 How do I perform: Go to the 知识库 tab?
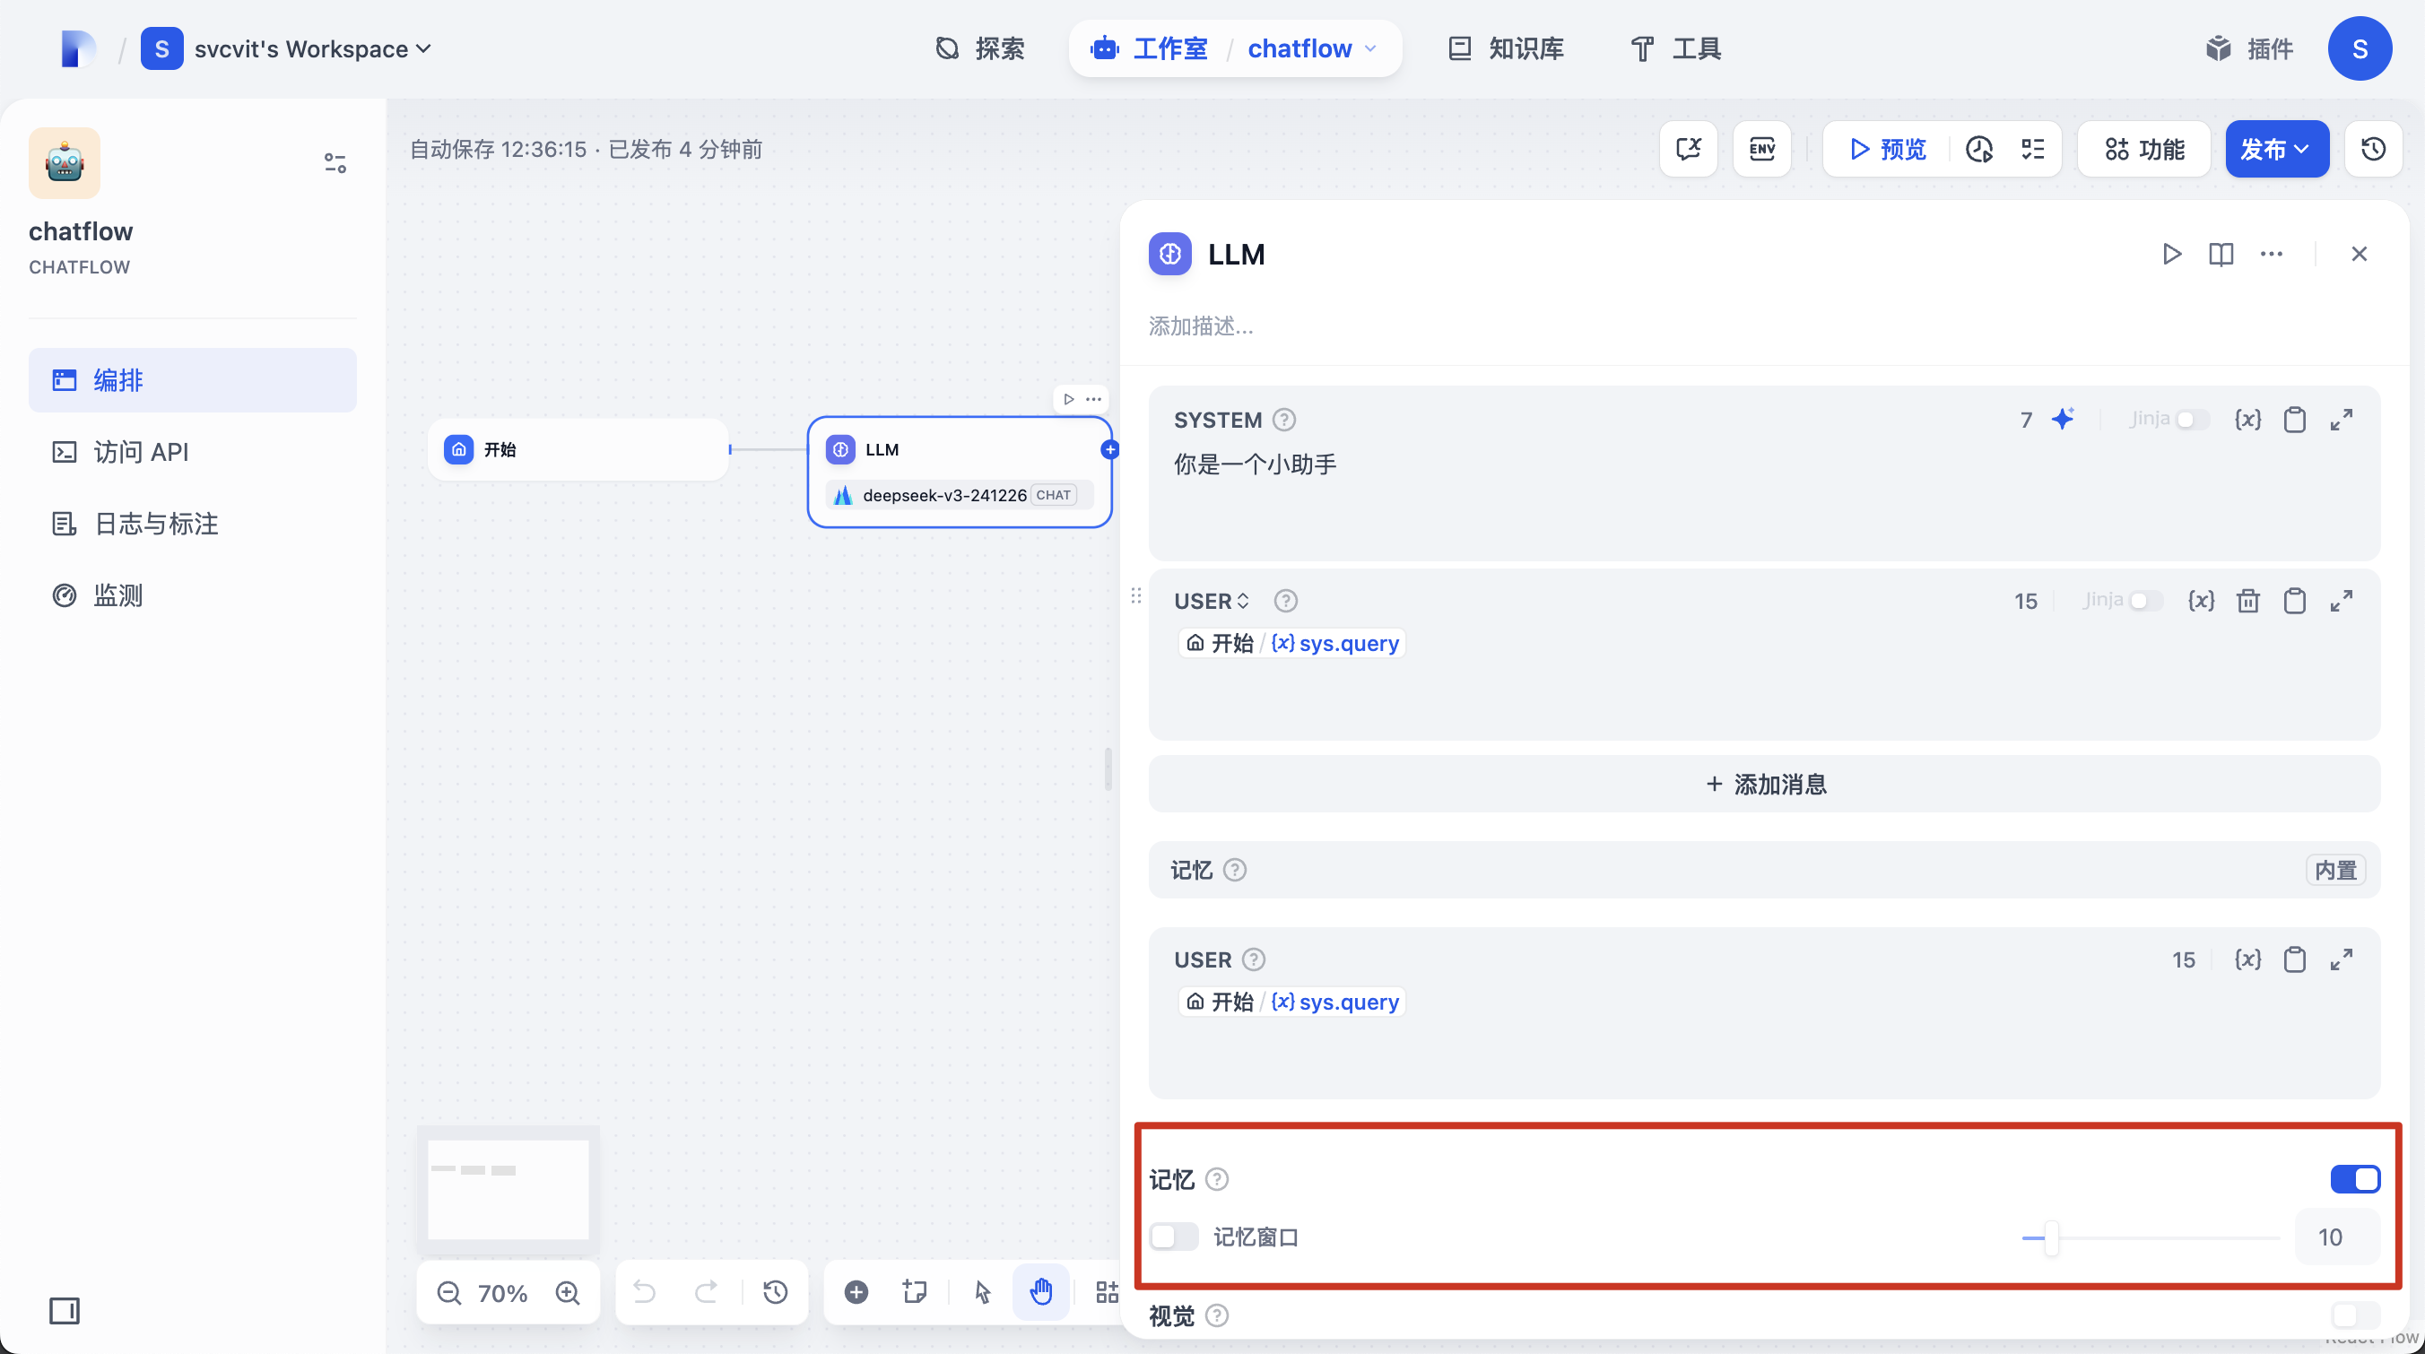[1503, 48]
